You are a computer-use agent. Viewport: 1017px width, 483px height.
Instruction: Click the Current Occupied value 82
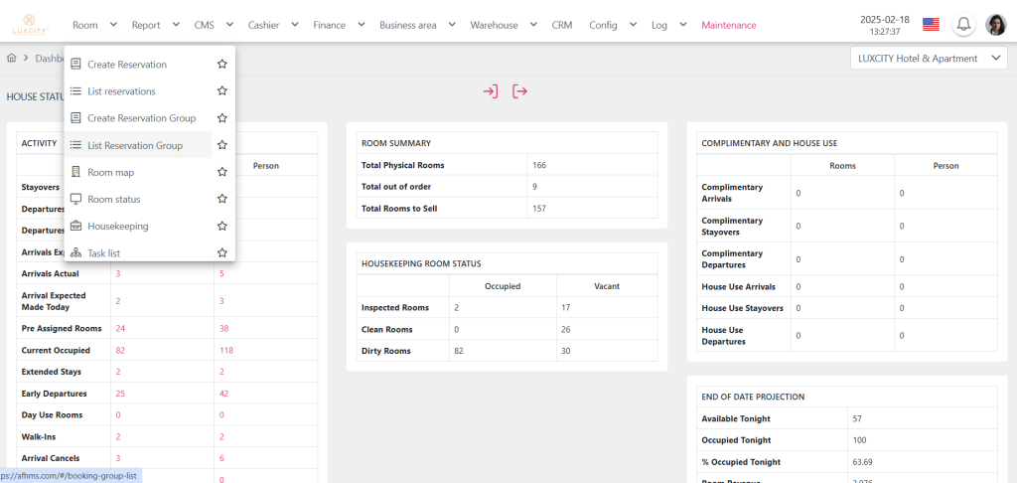point(122,351)
